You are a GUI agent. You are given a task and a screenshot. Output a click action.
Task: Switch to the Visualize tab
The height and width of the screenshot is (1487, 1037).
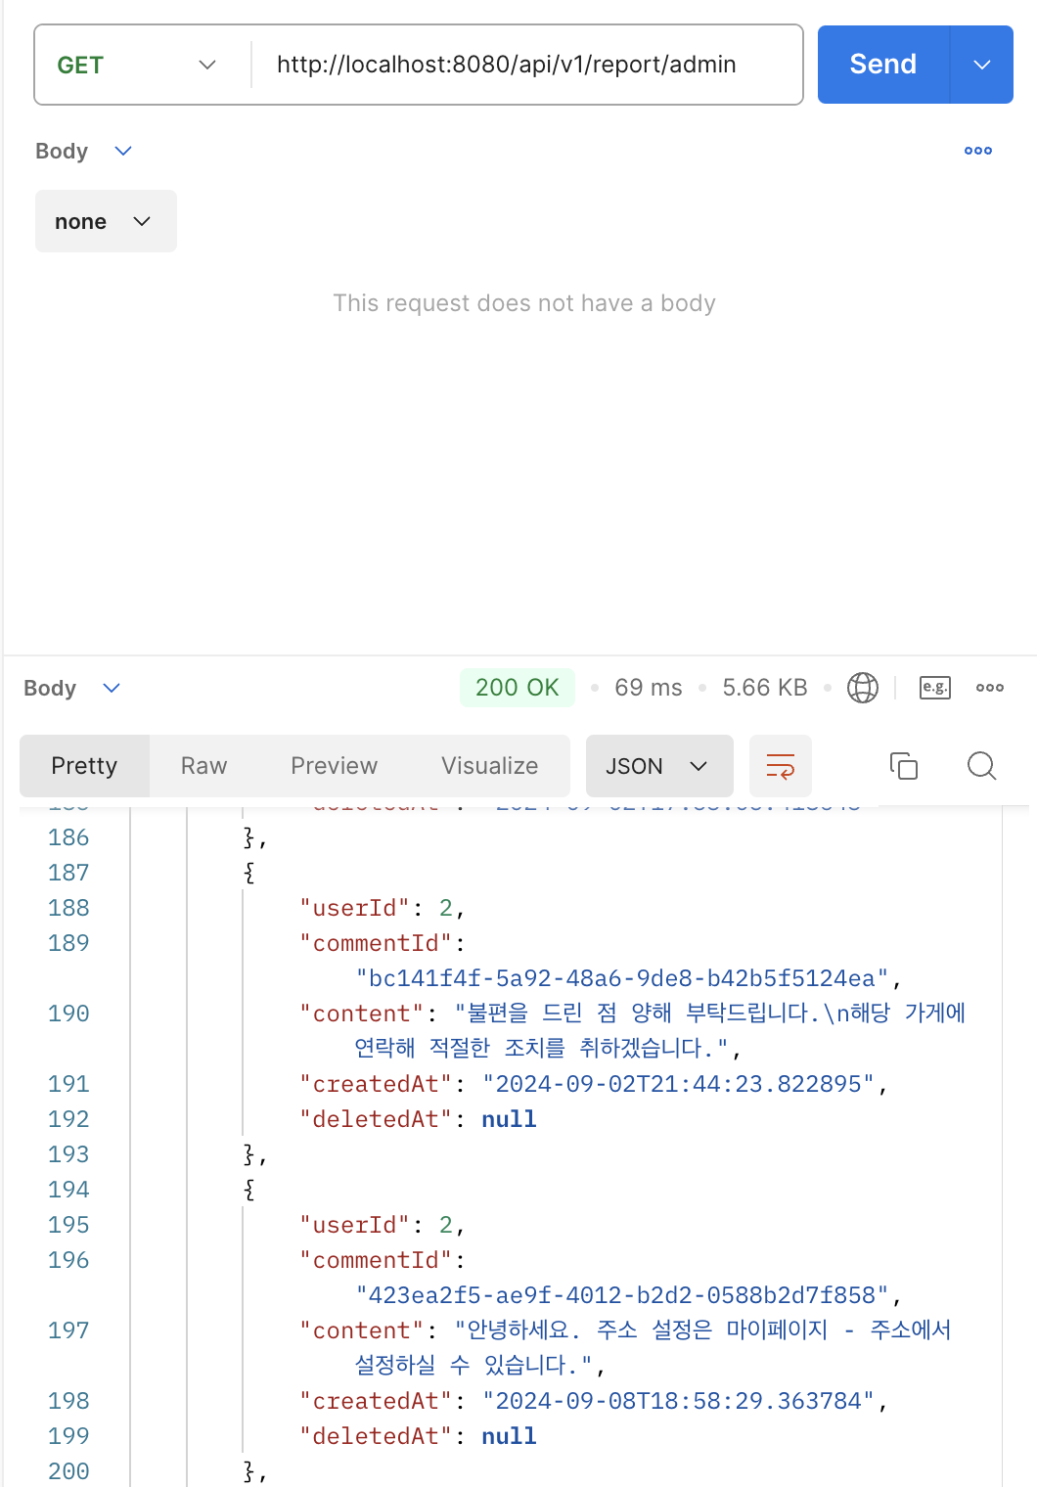(489, 766)
